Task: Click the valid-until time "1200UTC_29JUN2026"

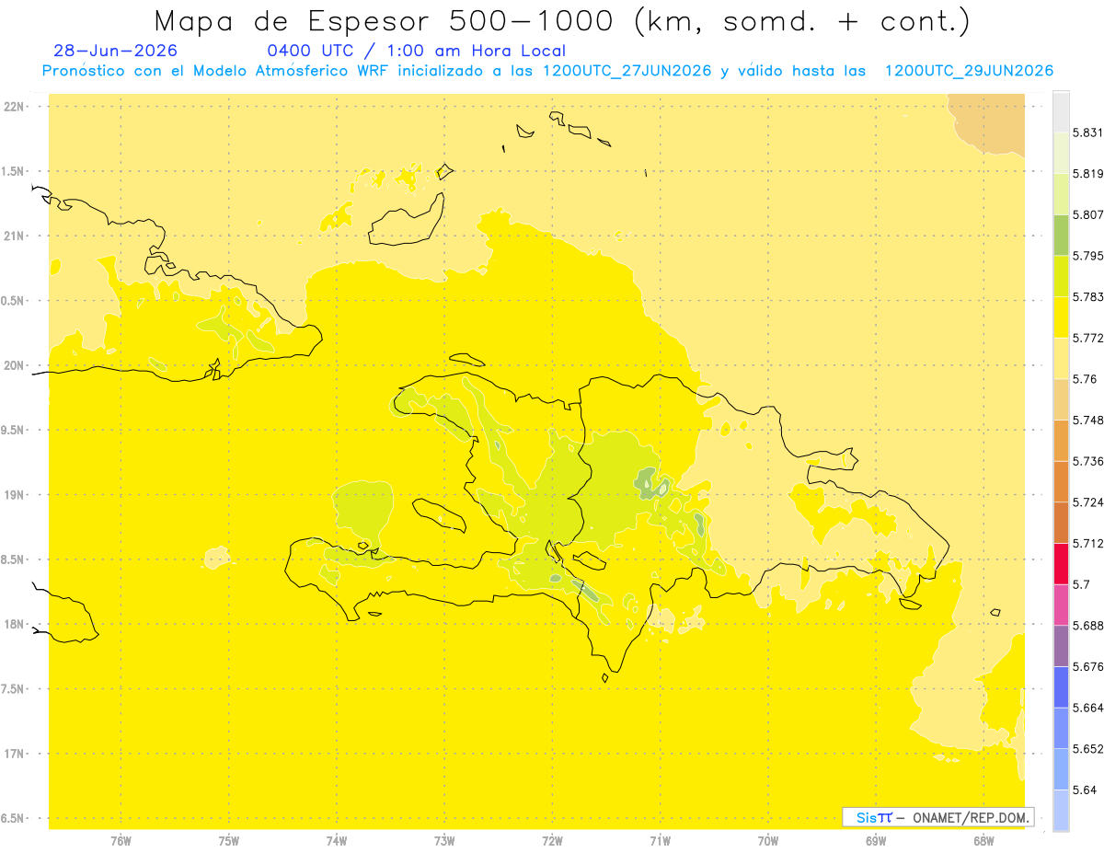Action: pos(969,71)
